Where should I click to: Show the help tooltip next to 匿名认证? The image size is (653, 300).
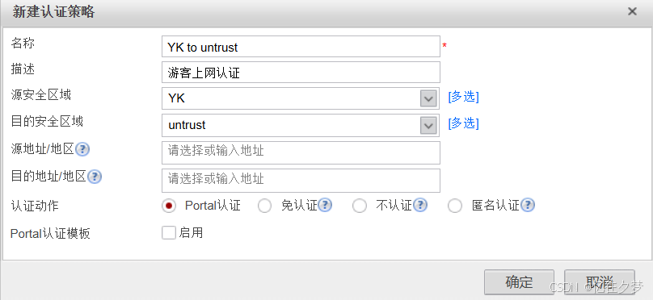point(528,205)
